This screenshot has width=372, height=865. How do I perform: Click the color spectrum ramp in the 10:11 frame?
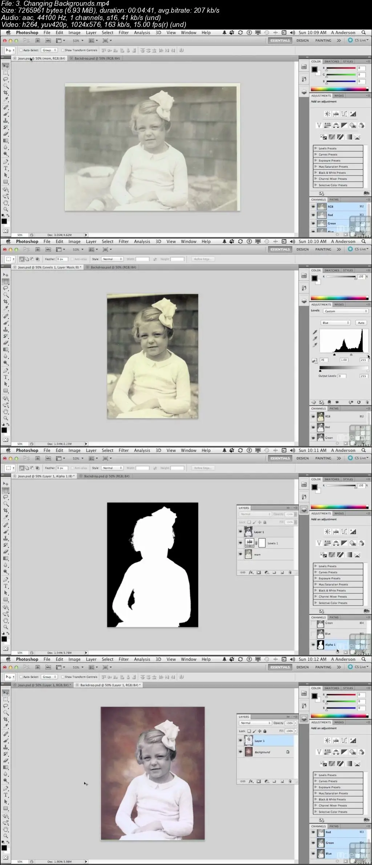tap(339, 507)
